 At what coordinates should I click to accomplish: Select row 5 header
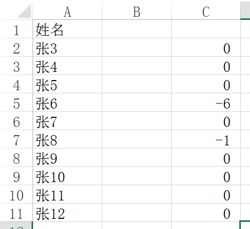(16, 103)
